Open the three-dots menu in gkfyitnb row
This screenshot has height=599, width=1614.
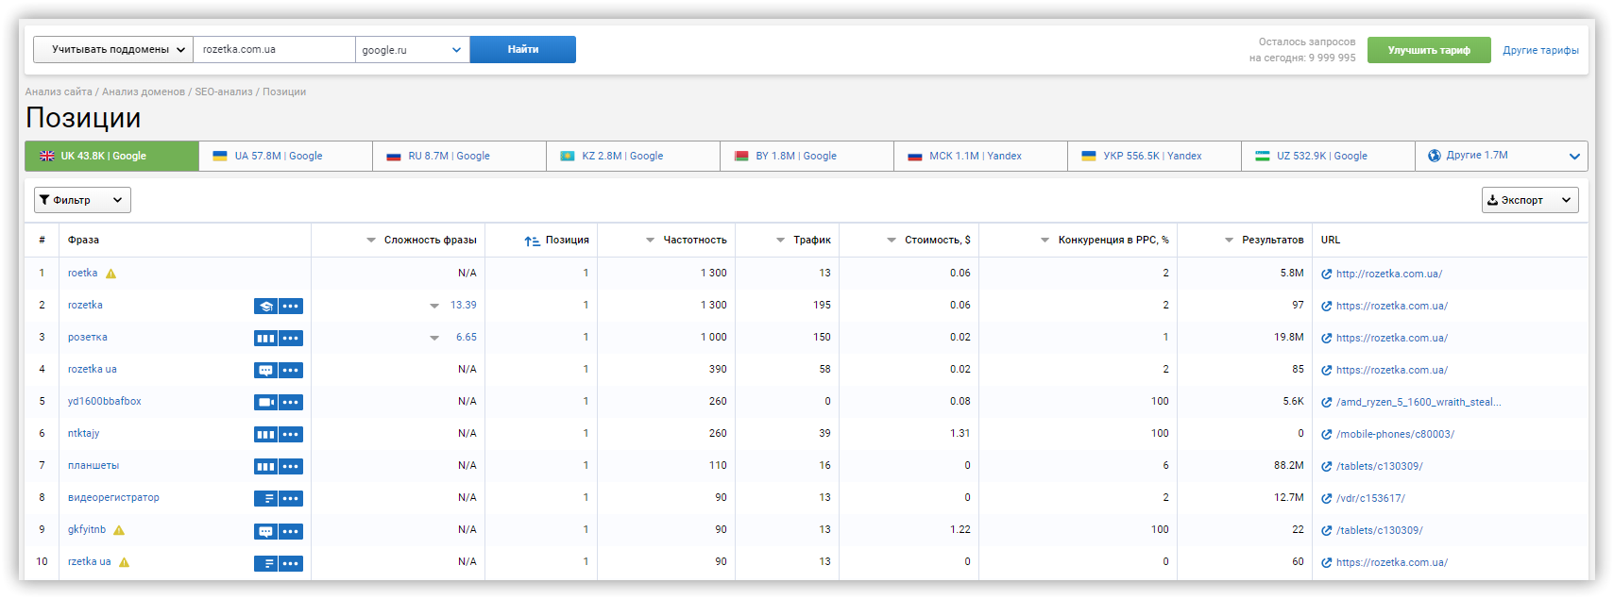[291, 531]
